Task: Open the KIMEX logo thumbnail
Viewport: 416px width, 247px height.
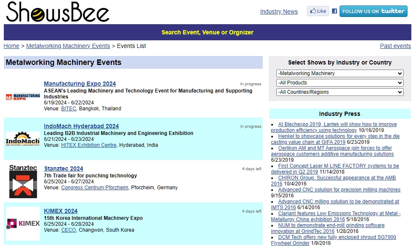Action: 23,224
